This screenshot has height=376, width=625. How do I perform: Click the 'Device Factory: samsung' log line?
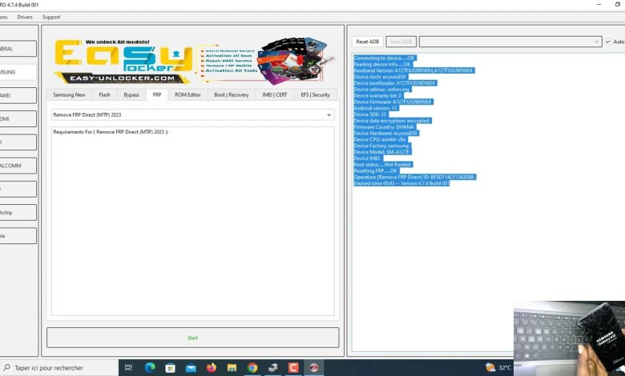point(382,146)
